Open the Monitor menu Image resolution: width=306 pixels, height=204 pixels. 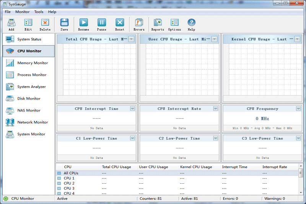(x=22, y=12)
